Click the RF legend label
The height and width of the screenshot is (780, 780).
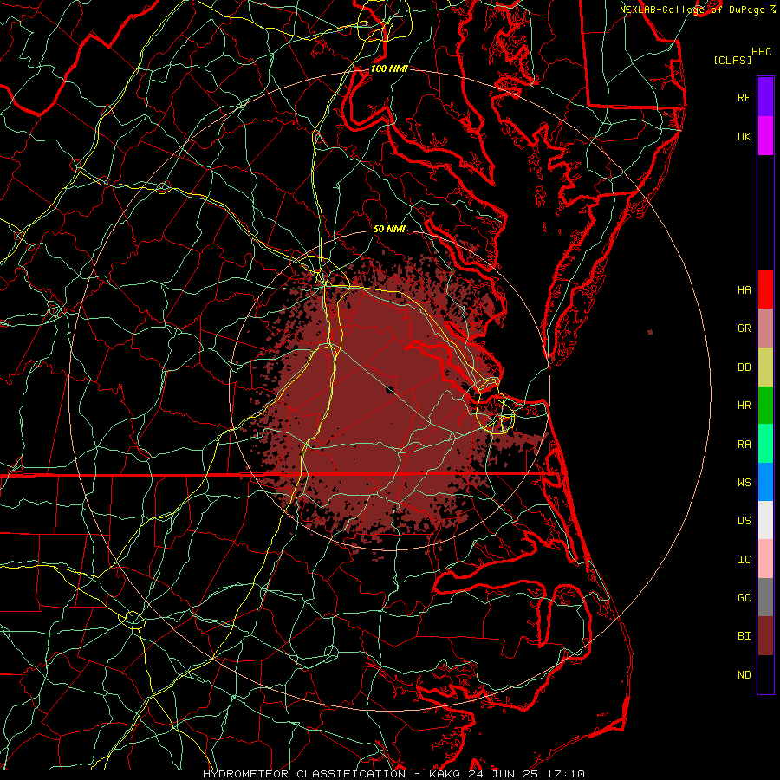744,97
